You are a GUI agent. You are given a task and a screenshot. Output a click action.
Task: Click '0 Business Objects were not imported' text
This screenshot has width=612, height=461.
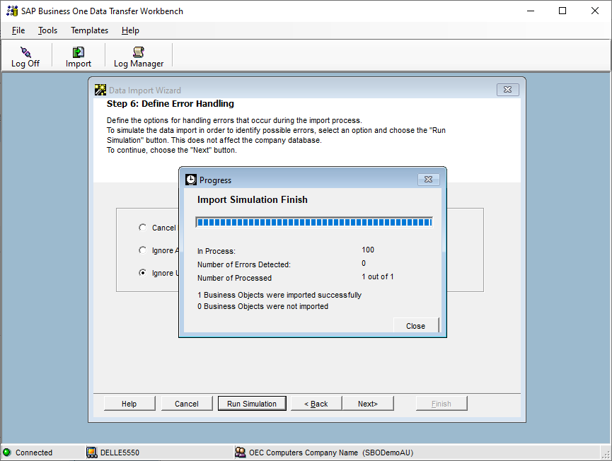point(262,306)
